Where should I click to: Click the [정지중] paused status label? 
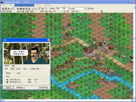90,8
